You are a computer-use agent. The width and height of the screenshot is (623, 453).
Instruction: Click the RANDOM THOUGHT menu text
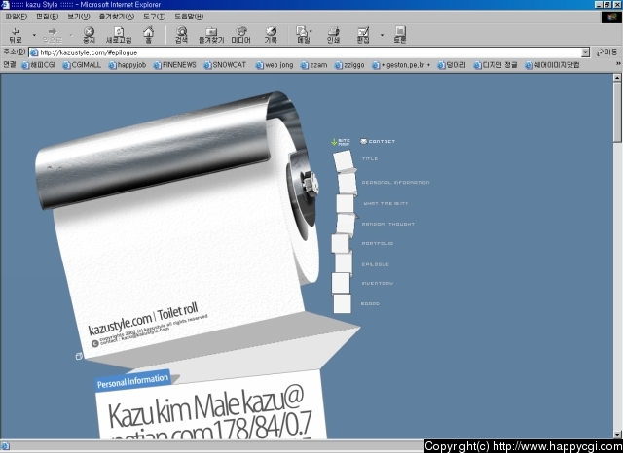388,225
